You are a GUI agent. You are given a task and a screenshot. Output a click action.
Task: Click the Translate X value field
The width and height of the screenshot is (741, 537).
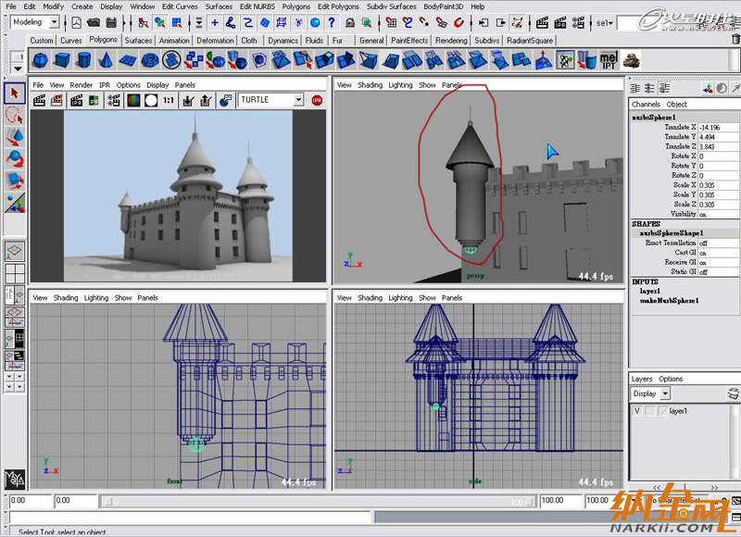[708, 127]
